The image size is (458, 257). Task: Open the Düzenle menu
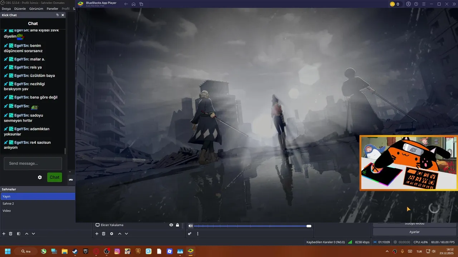point(20,9)
